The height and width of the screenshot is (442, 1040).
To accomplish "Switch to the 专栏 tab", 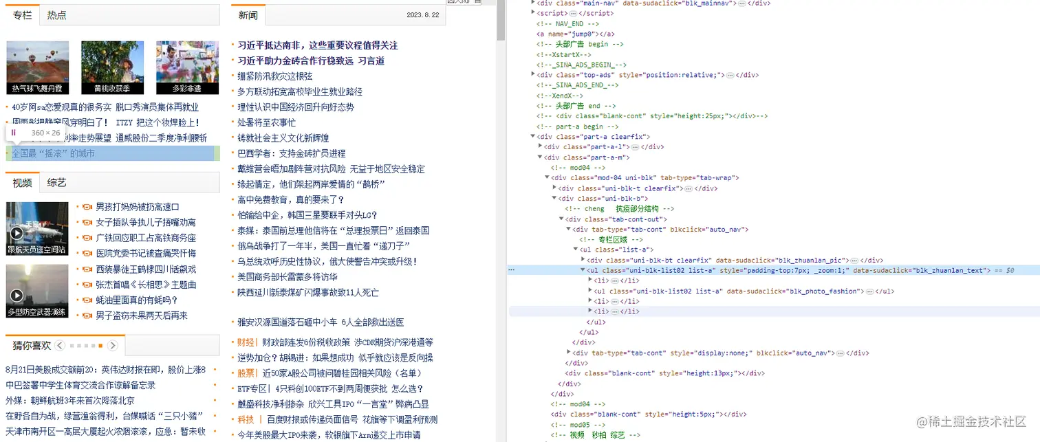I will (22, 14).
